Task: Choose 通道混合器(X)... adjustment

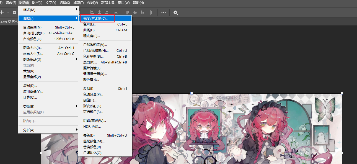Action: coord(105,74)
